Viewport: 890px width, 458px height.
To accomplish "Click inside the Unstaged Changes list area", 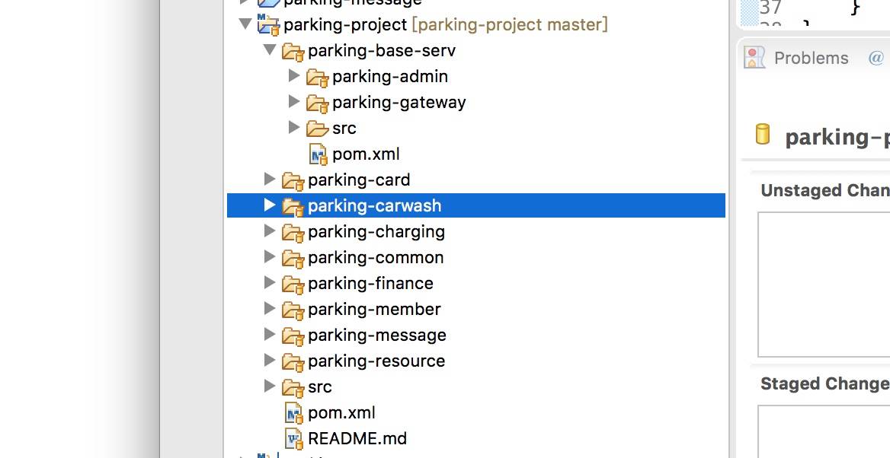I will 823,283.
